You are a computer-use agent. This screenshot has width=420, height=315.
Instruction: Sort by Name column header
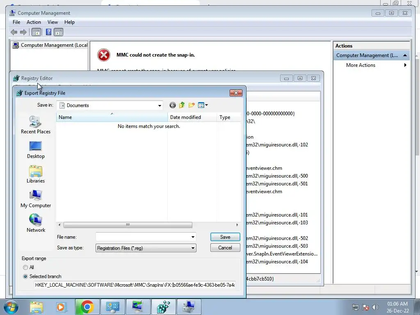tap(112, 117)
